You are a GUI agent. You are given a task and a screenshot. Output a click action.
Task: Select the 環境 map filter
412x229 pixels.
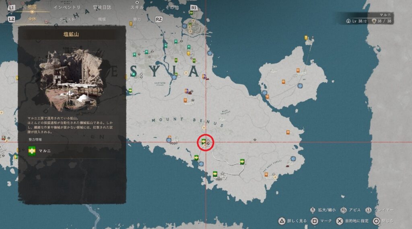click(102, 19)
